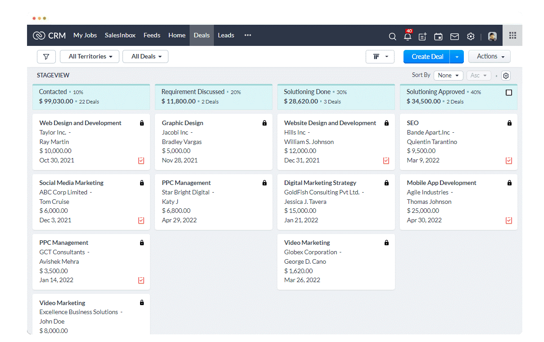Screen dimensions: 544x342
Task: Open stage view settings gear icon
Action: pos(506,76)
